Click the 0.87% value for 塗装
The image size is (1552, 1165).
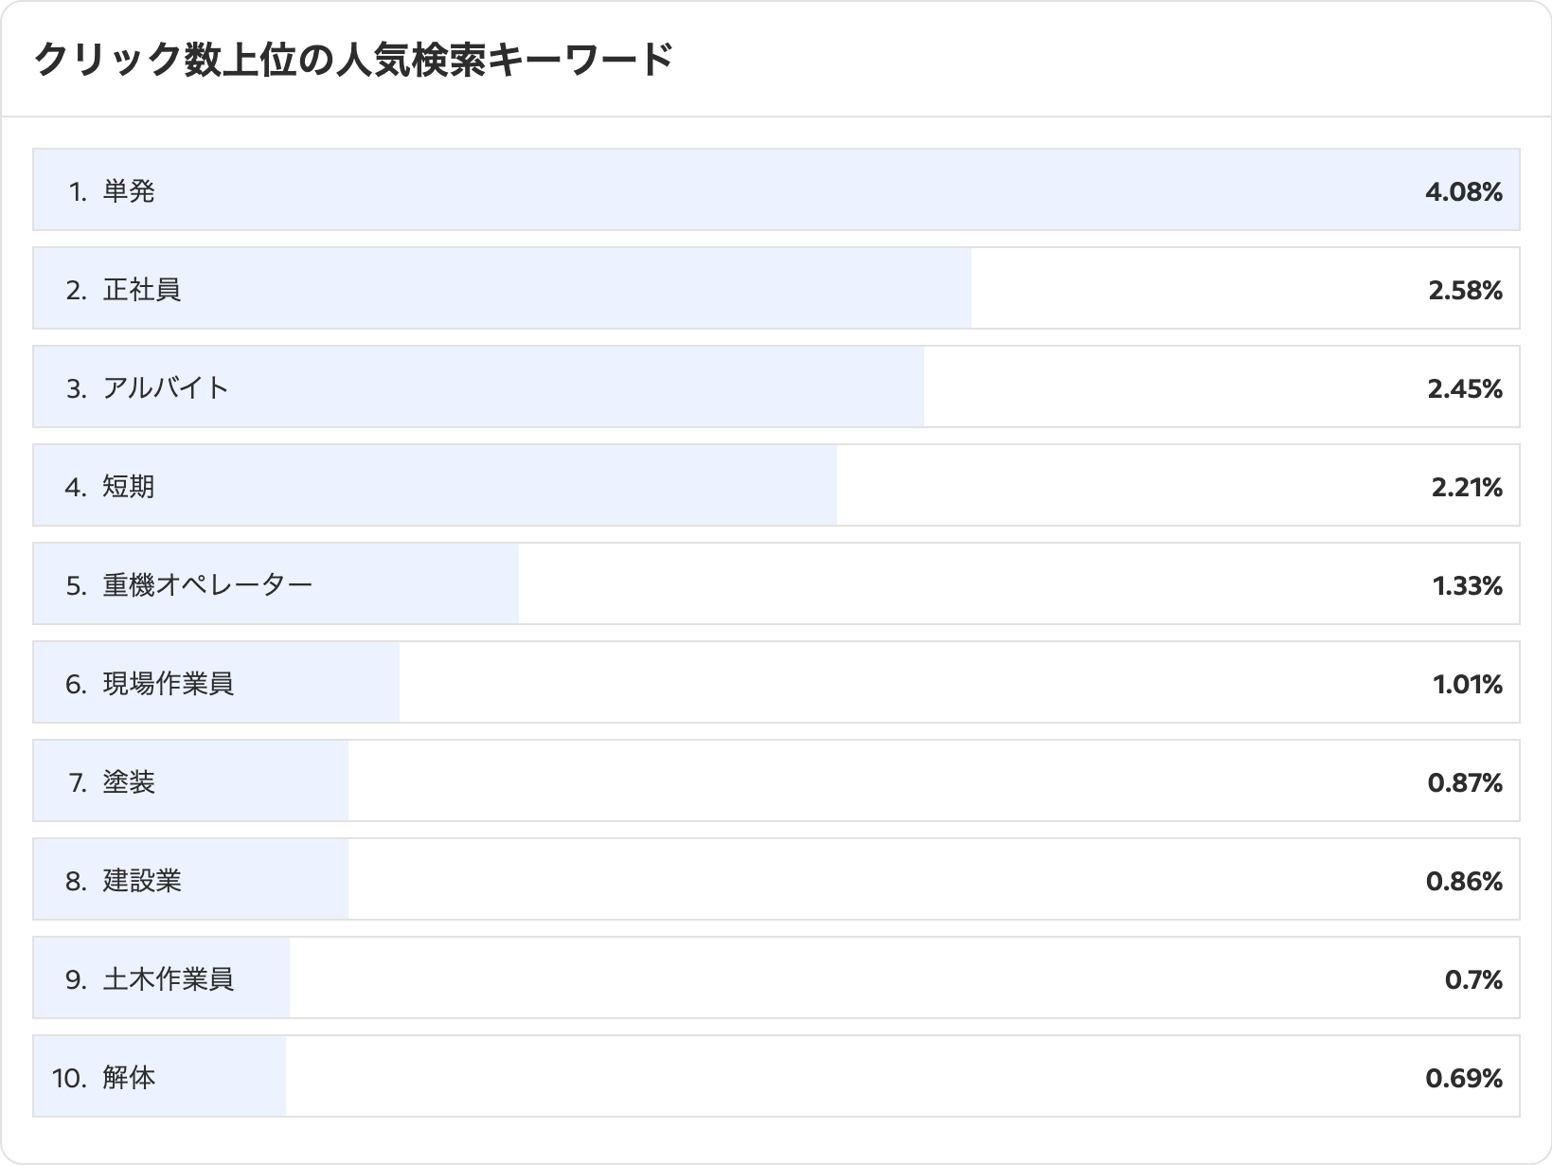tap(1464, 783)
